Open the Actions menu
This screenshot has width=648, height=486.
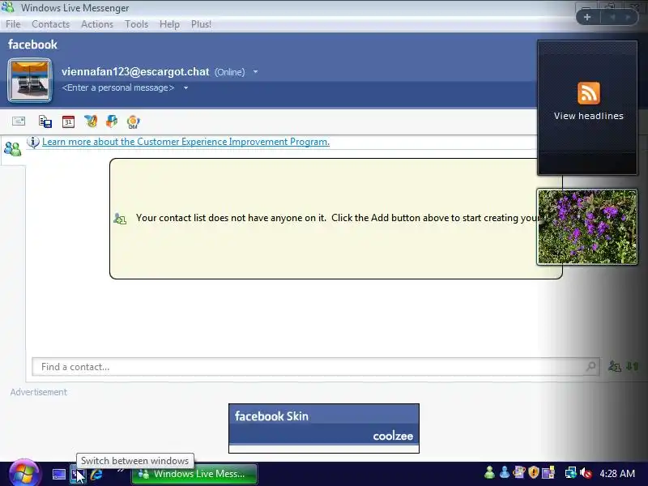point(97,24)
